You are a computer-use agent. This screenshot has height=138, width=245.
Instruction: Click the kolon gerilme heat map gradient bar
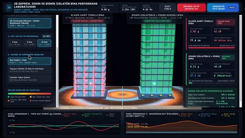(29, 94)
